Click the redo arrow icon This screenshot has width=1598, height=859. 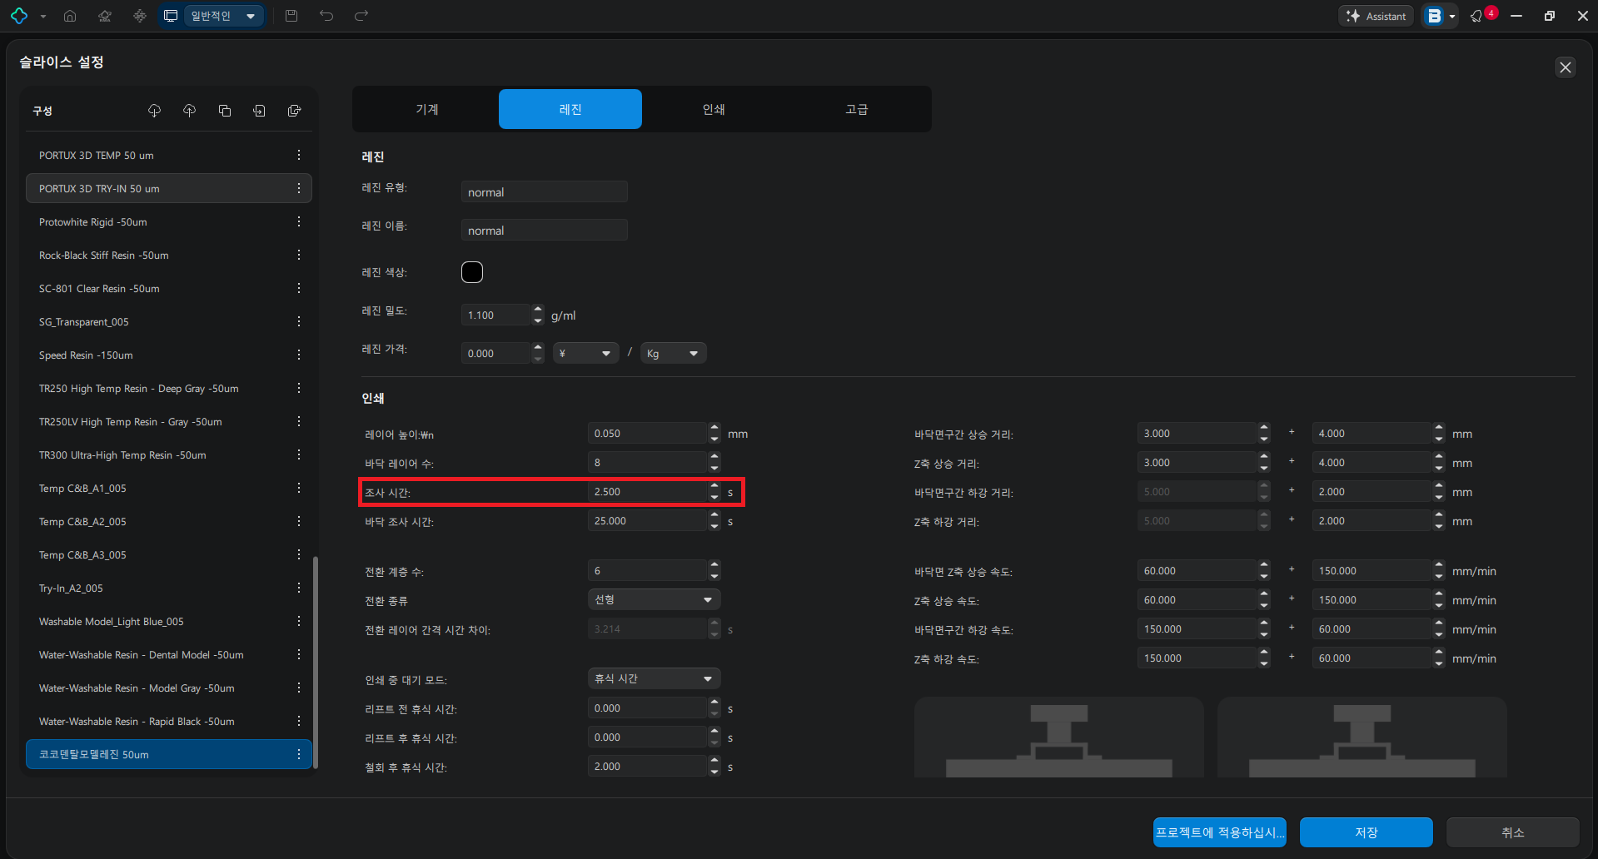coord(361,16)
